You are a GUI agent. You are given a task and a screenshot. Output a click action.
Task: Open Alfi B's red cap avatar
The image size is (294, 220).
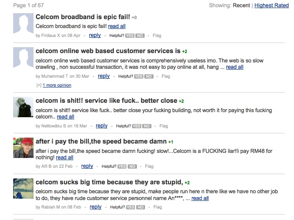tap(23, 147)
